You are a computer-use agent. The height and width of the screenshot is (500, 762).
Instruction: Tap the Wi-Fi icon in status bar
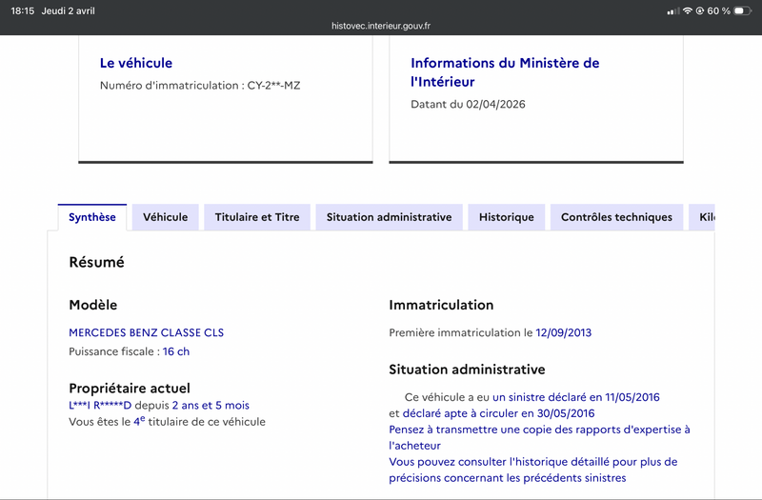pyautogui.click(x=686, y=10)
